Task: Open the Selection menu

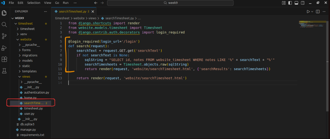Action: [34, 3]
